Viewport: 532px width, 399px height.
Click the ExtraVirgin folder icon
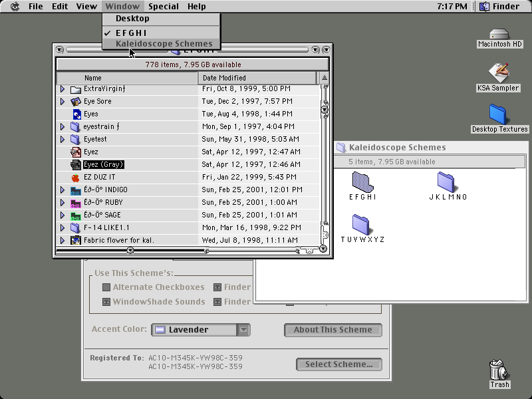75,89
